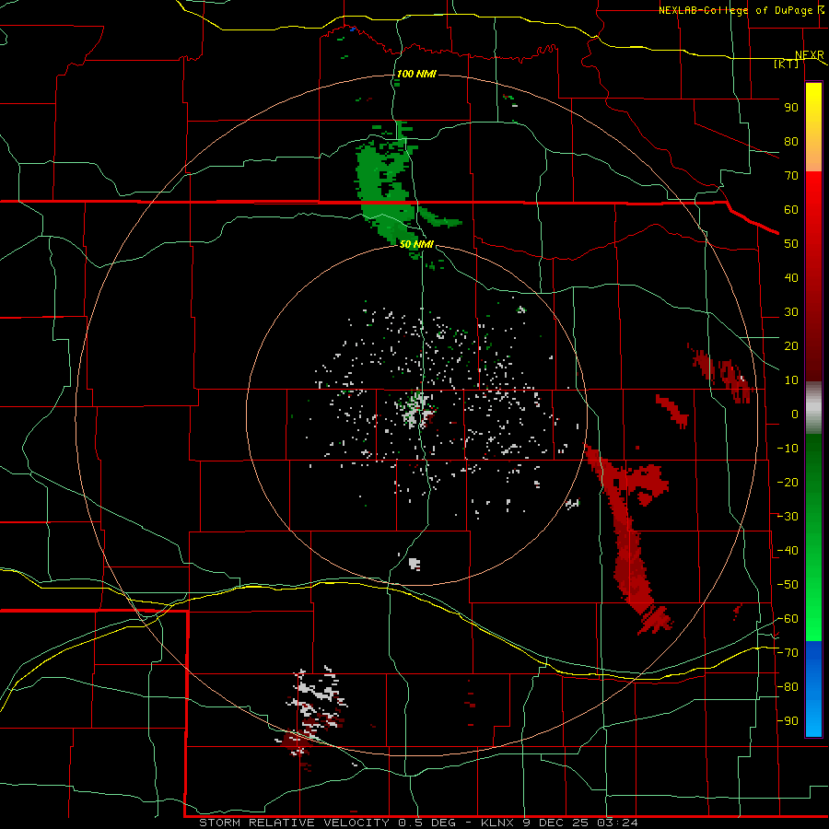Viewport: 829px width, 829px height.
Task: Click the 70 value on color scale
Action: (x=791, y=176)
